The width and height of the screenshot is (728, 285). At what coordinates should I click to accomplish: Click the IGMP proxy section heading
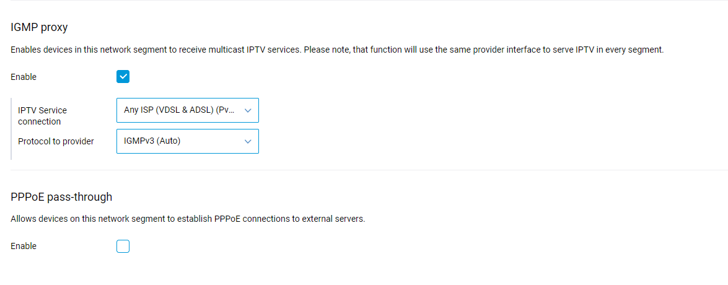tap(39, 27)
